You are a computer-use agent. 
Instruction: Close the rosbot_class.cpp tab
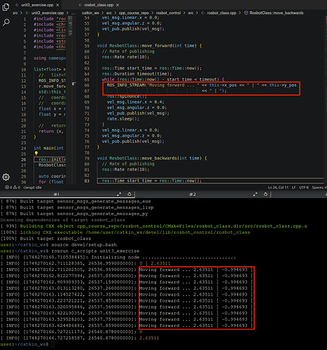click(x=118, y=5)
